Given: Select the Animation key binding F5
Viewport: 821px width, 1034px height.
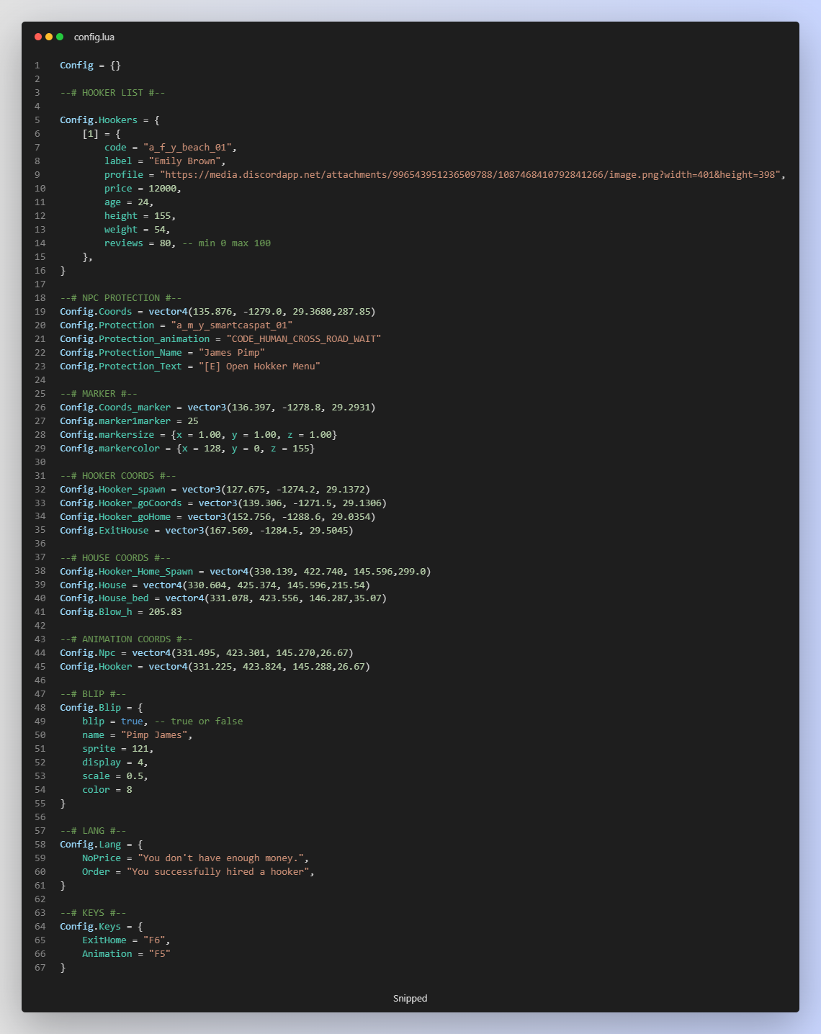Looking at the screenshot, I should tap(160, 953).
